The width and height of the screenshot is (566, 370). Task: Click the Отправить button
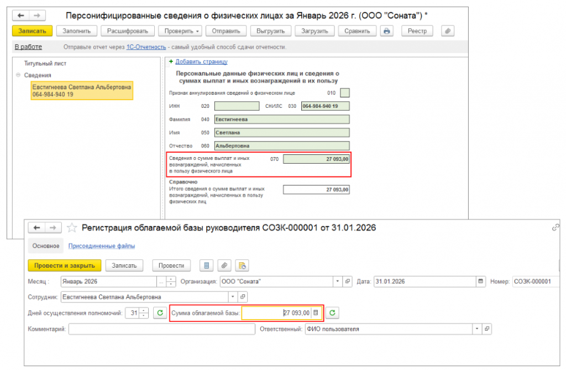click(226, 31)
